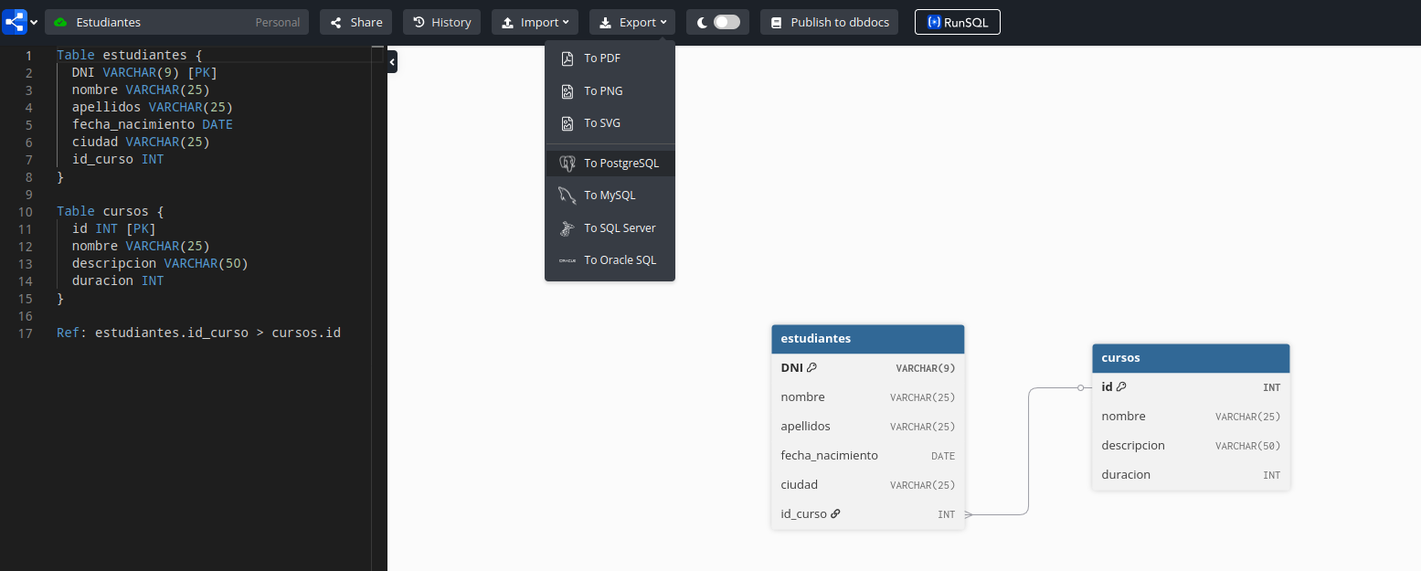The height and width of the screenshot is (571, 1421).
Task: Choose To PNG from export menu
Action: (x=603, y=91)
